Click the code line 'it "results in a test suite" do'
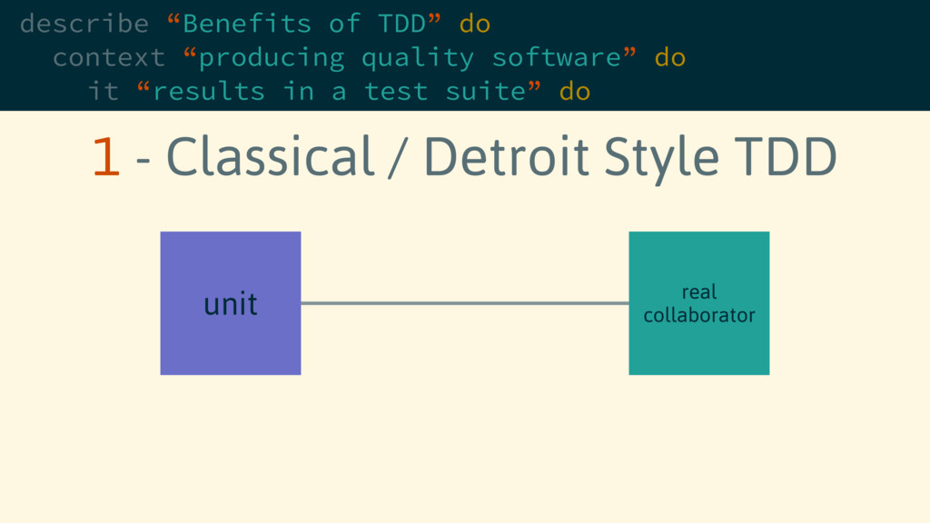 point(339,92)
